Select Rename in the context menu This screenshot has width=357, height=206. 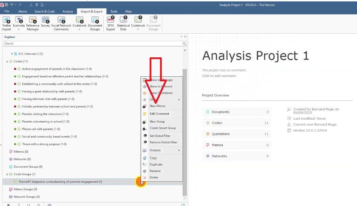[x=155, y=171]
